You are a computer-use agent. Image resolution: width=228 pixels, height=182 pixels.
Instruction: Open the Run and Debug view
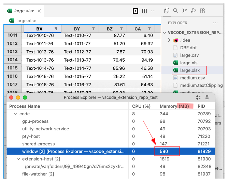click(194, 11)
